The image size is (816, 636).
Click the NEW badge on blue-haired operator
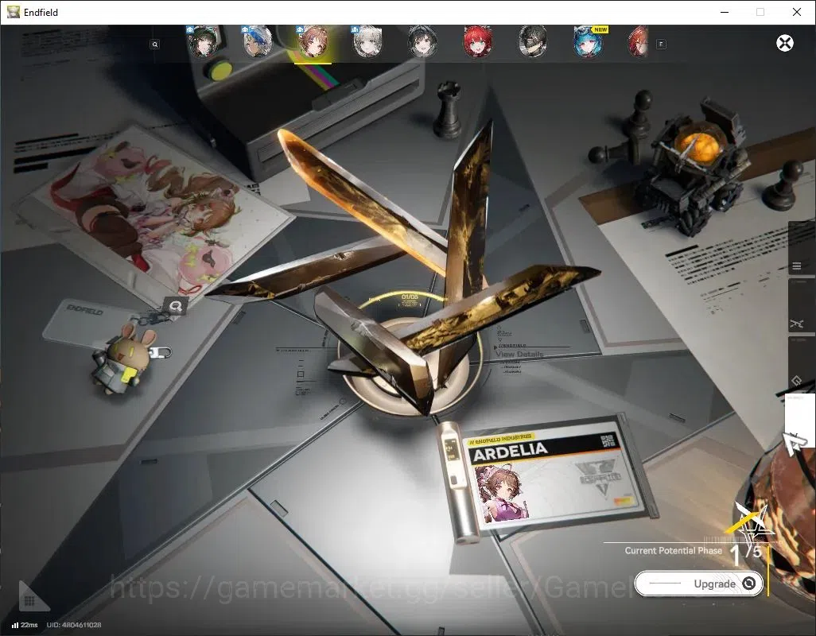pos(600,29)
